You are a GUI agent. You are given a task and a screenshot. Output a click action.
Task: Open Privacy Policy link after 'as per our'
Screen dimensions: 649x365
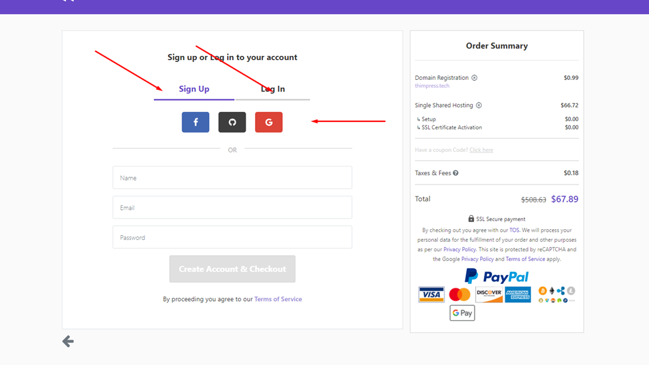[459, 249]
